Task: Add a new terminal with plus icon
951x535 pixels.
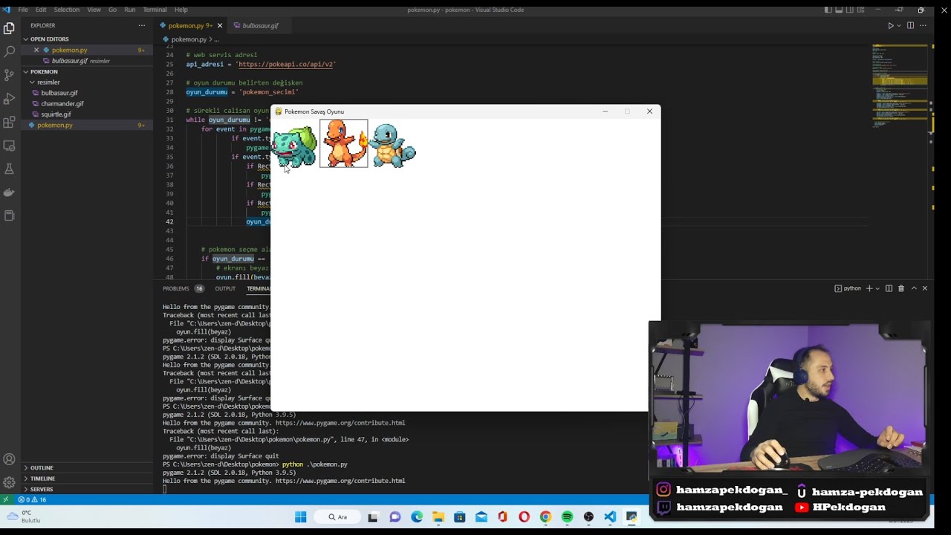Action: 869,288
